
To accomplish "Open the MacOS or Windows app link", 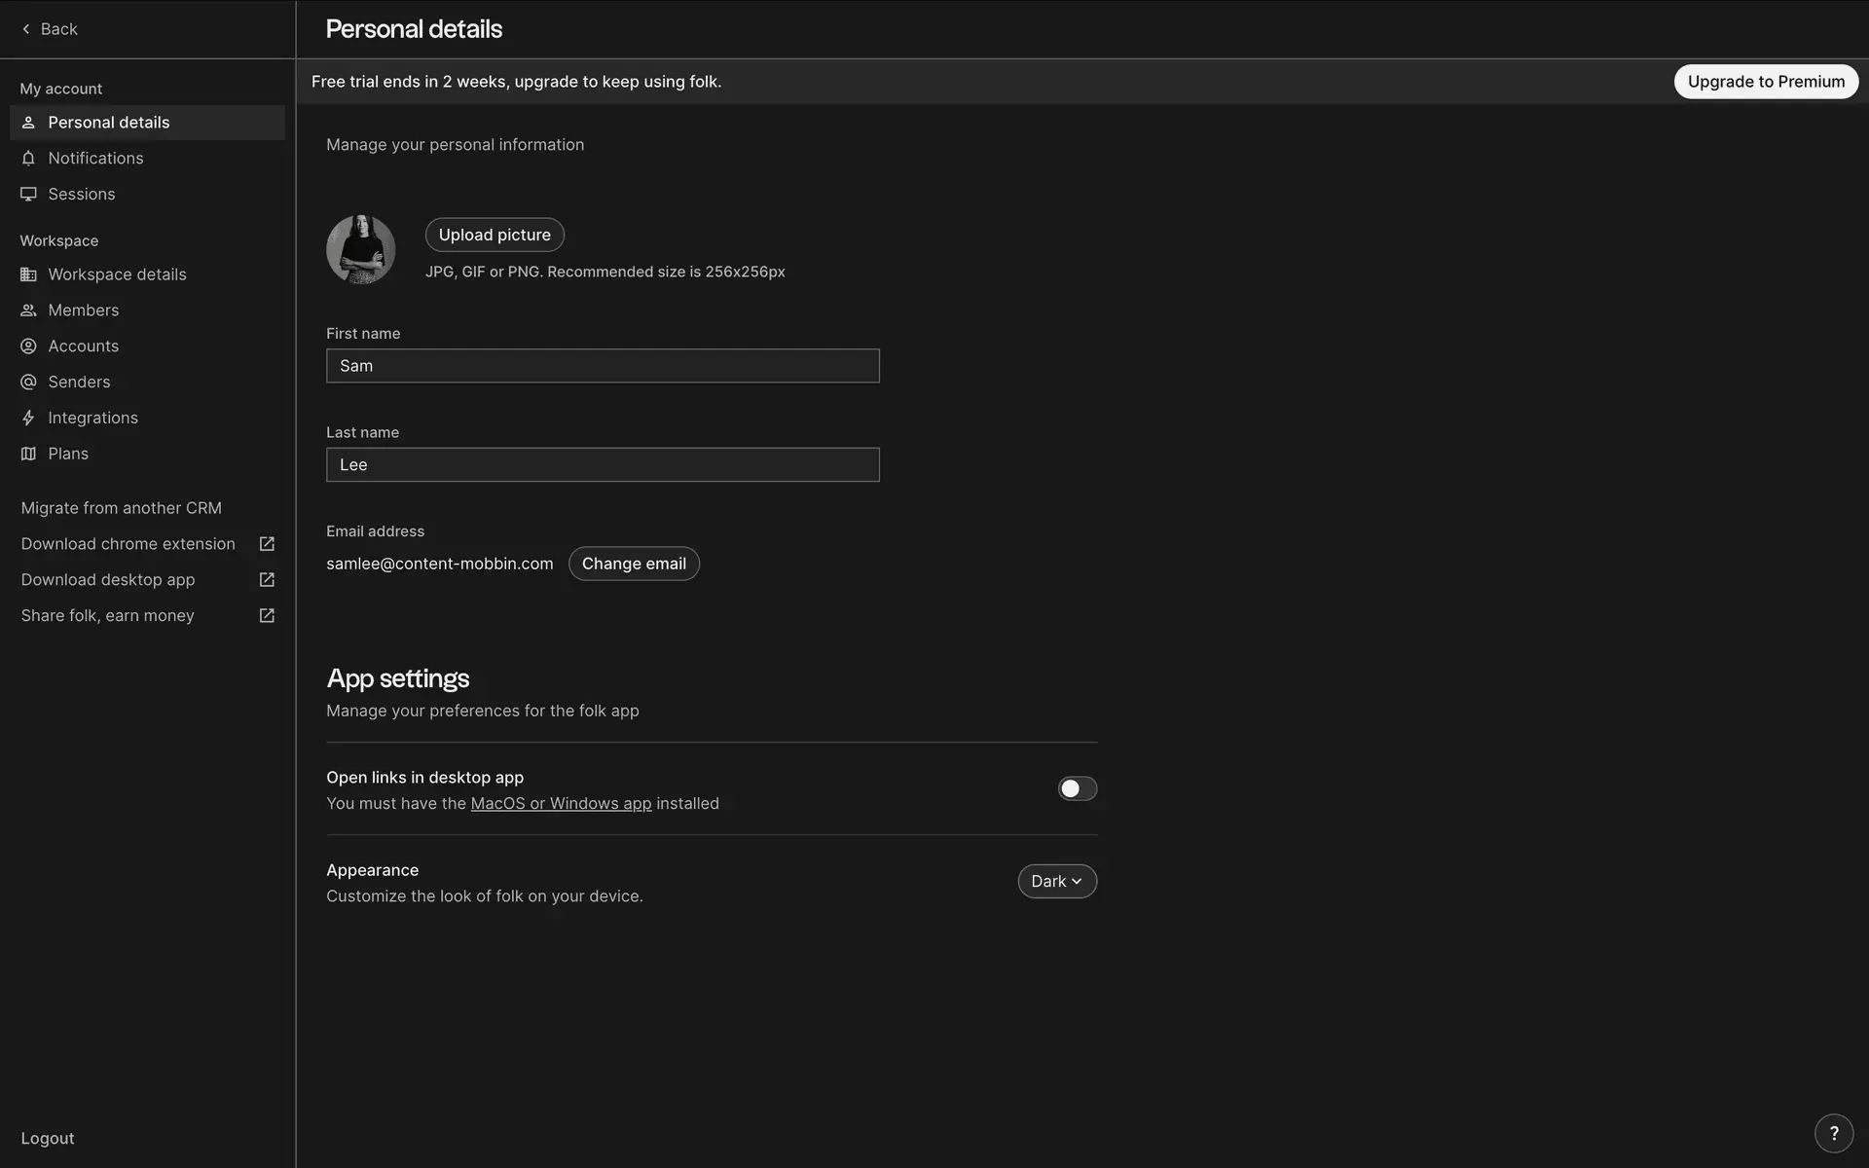I will point(561,804).
